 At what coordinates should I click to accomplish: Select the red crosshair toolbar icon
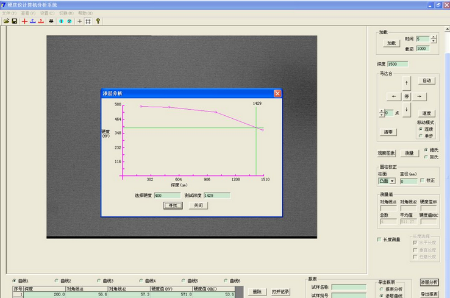24,21
